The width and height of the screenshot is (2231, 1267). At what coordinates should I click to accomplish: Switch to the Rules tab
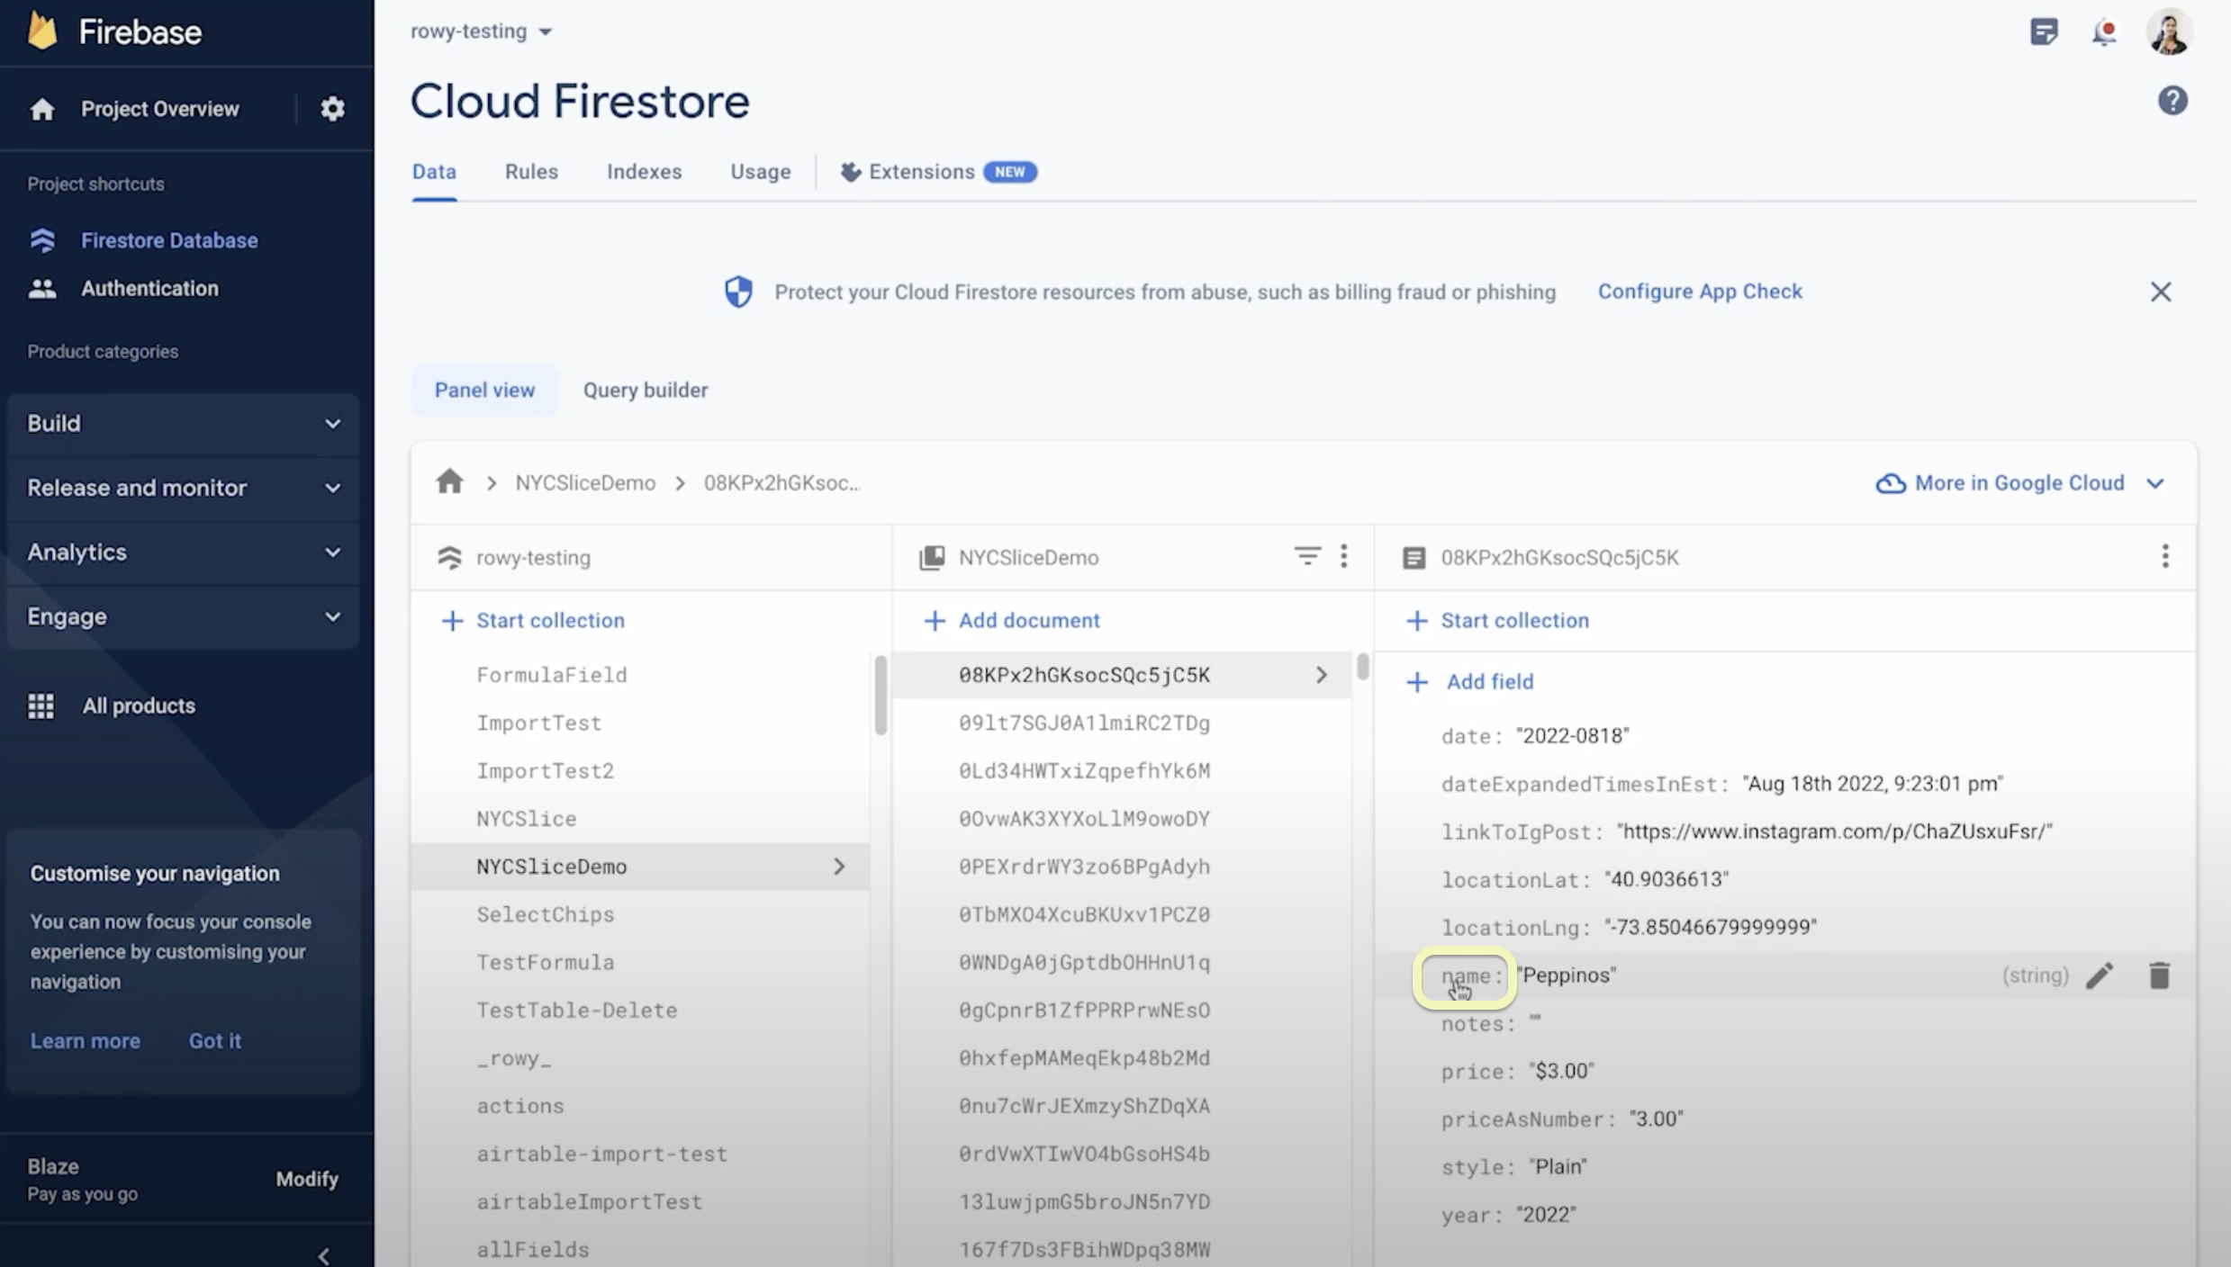click(x=532, y=170)
